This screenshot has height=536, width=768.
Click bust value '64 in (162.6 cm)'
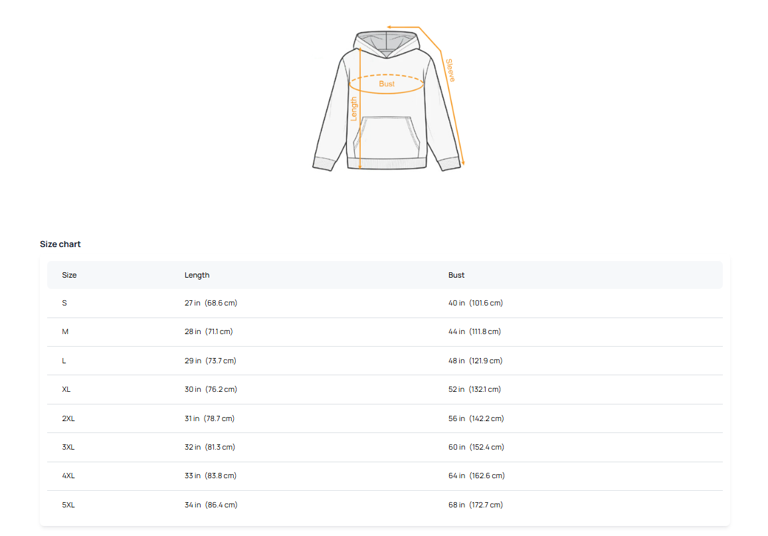tap(476, 476)
